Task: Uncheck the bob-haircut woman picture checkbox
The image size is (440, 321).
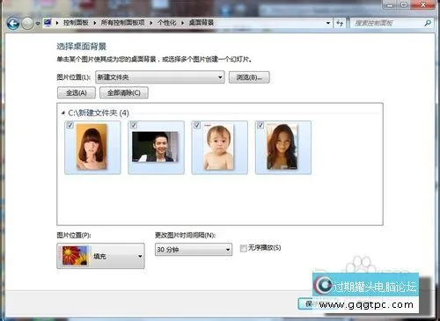Action: tap(70, 125)
